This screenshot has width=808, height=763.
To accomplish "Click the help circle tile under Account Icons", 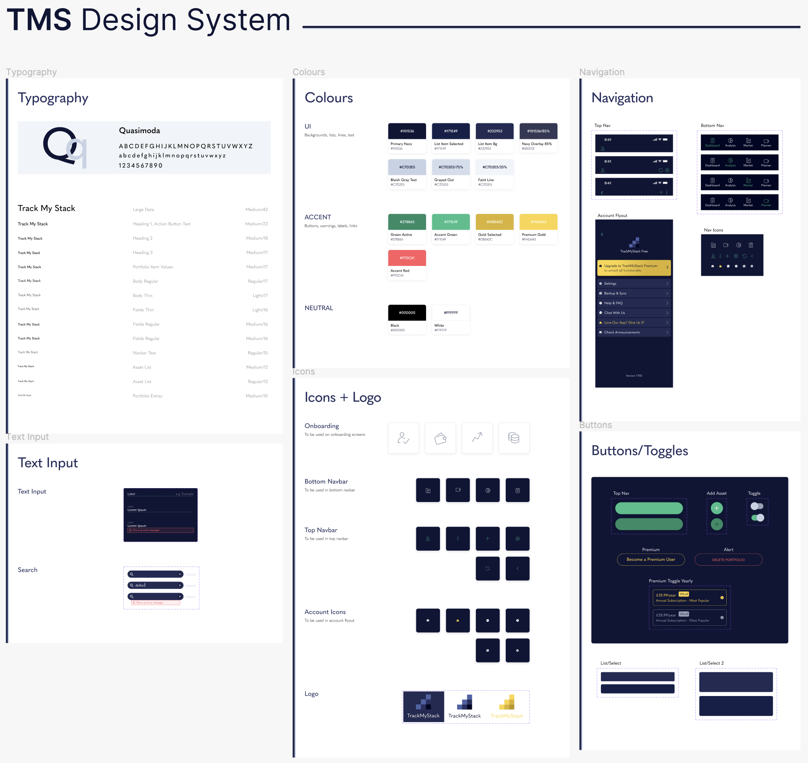I will tap(518, 620).
